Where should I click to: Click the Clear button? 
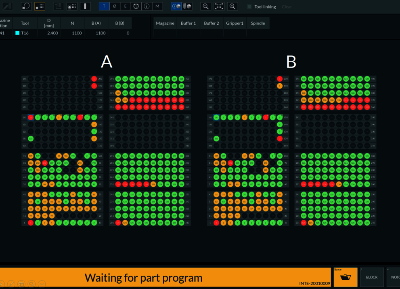tap(287, 7)
